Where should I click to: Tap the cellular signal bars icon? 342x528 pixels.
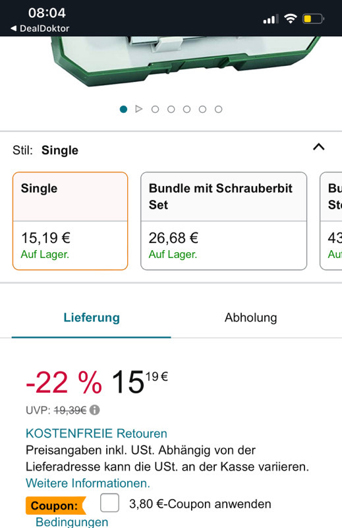[271, 19]
